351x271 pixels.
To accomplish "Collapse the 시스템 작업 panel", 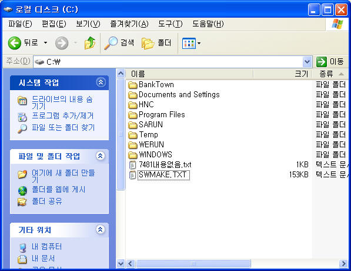I will 101,82.
